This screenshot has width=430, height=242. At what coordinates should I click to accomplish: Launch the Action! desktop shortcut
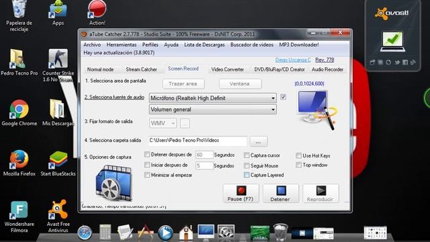coord(97,13)
